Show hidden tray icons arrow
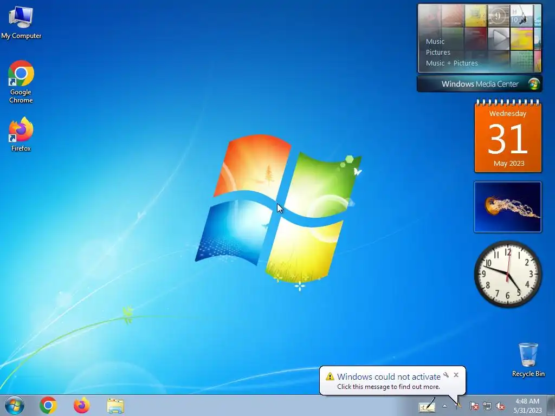 444,406
